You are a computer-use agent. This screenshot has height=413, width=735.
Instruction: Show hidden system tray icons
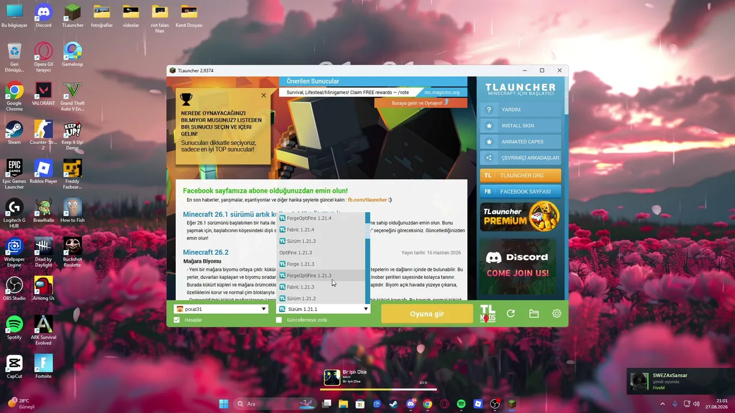[664, 404]
